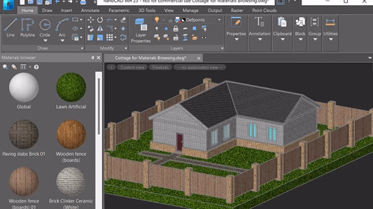The height and width of the screenshot is (209, 373).
Task: Expand the Modify panel
Action: coord(126,48)
